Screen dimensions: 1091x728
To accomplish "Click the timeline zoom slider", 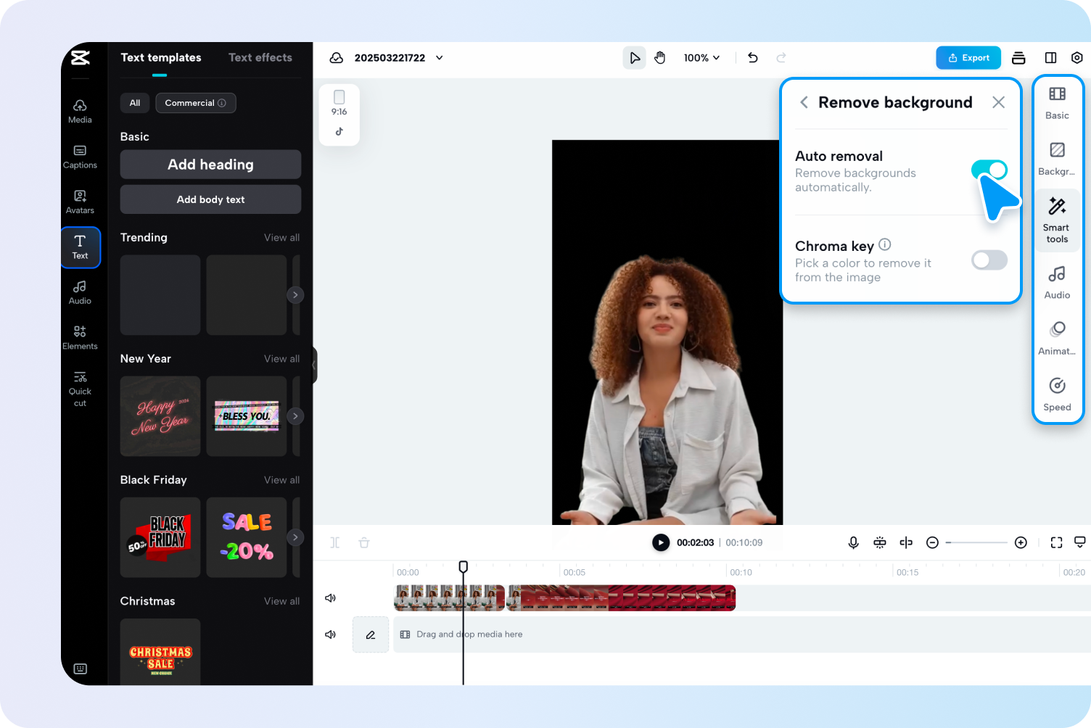I will click(976, 542).
